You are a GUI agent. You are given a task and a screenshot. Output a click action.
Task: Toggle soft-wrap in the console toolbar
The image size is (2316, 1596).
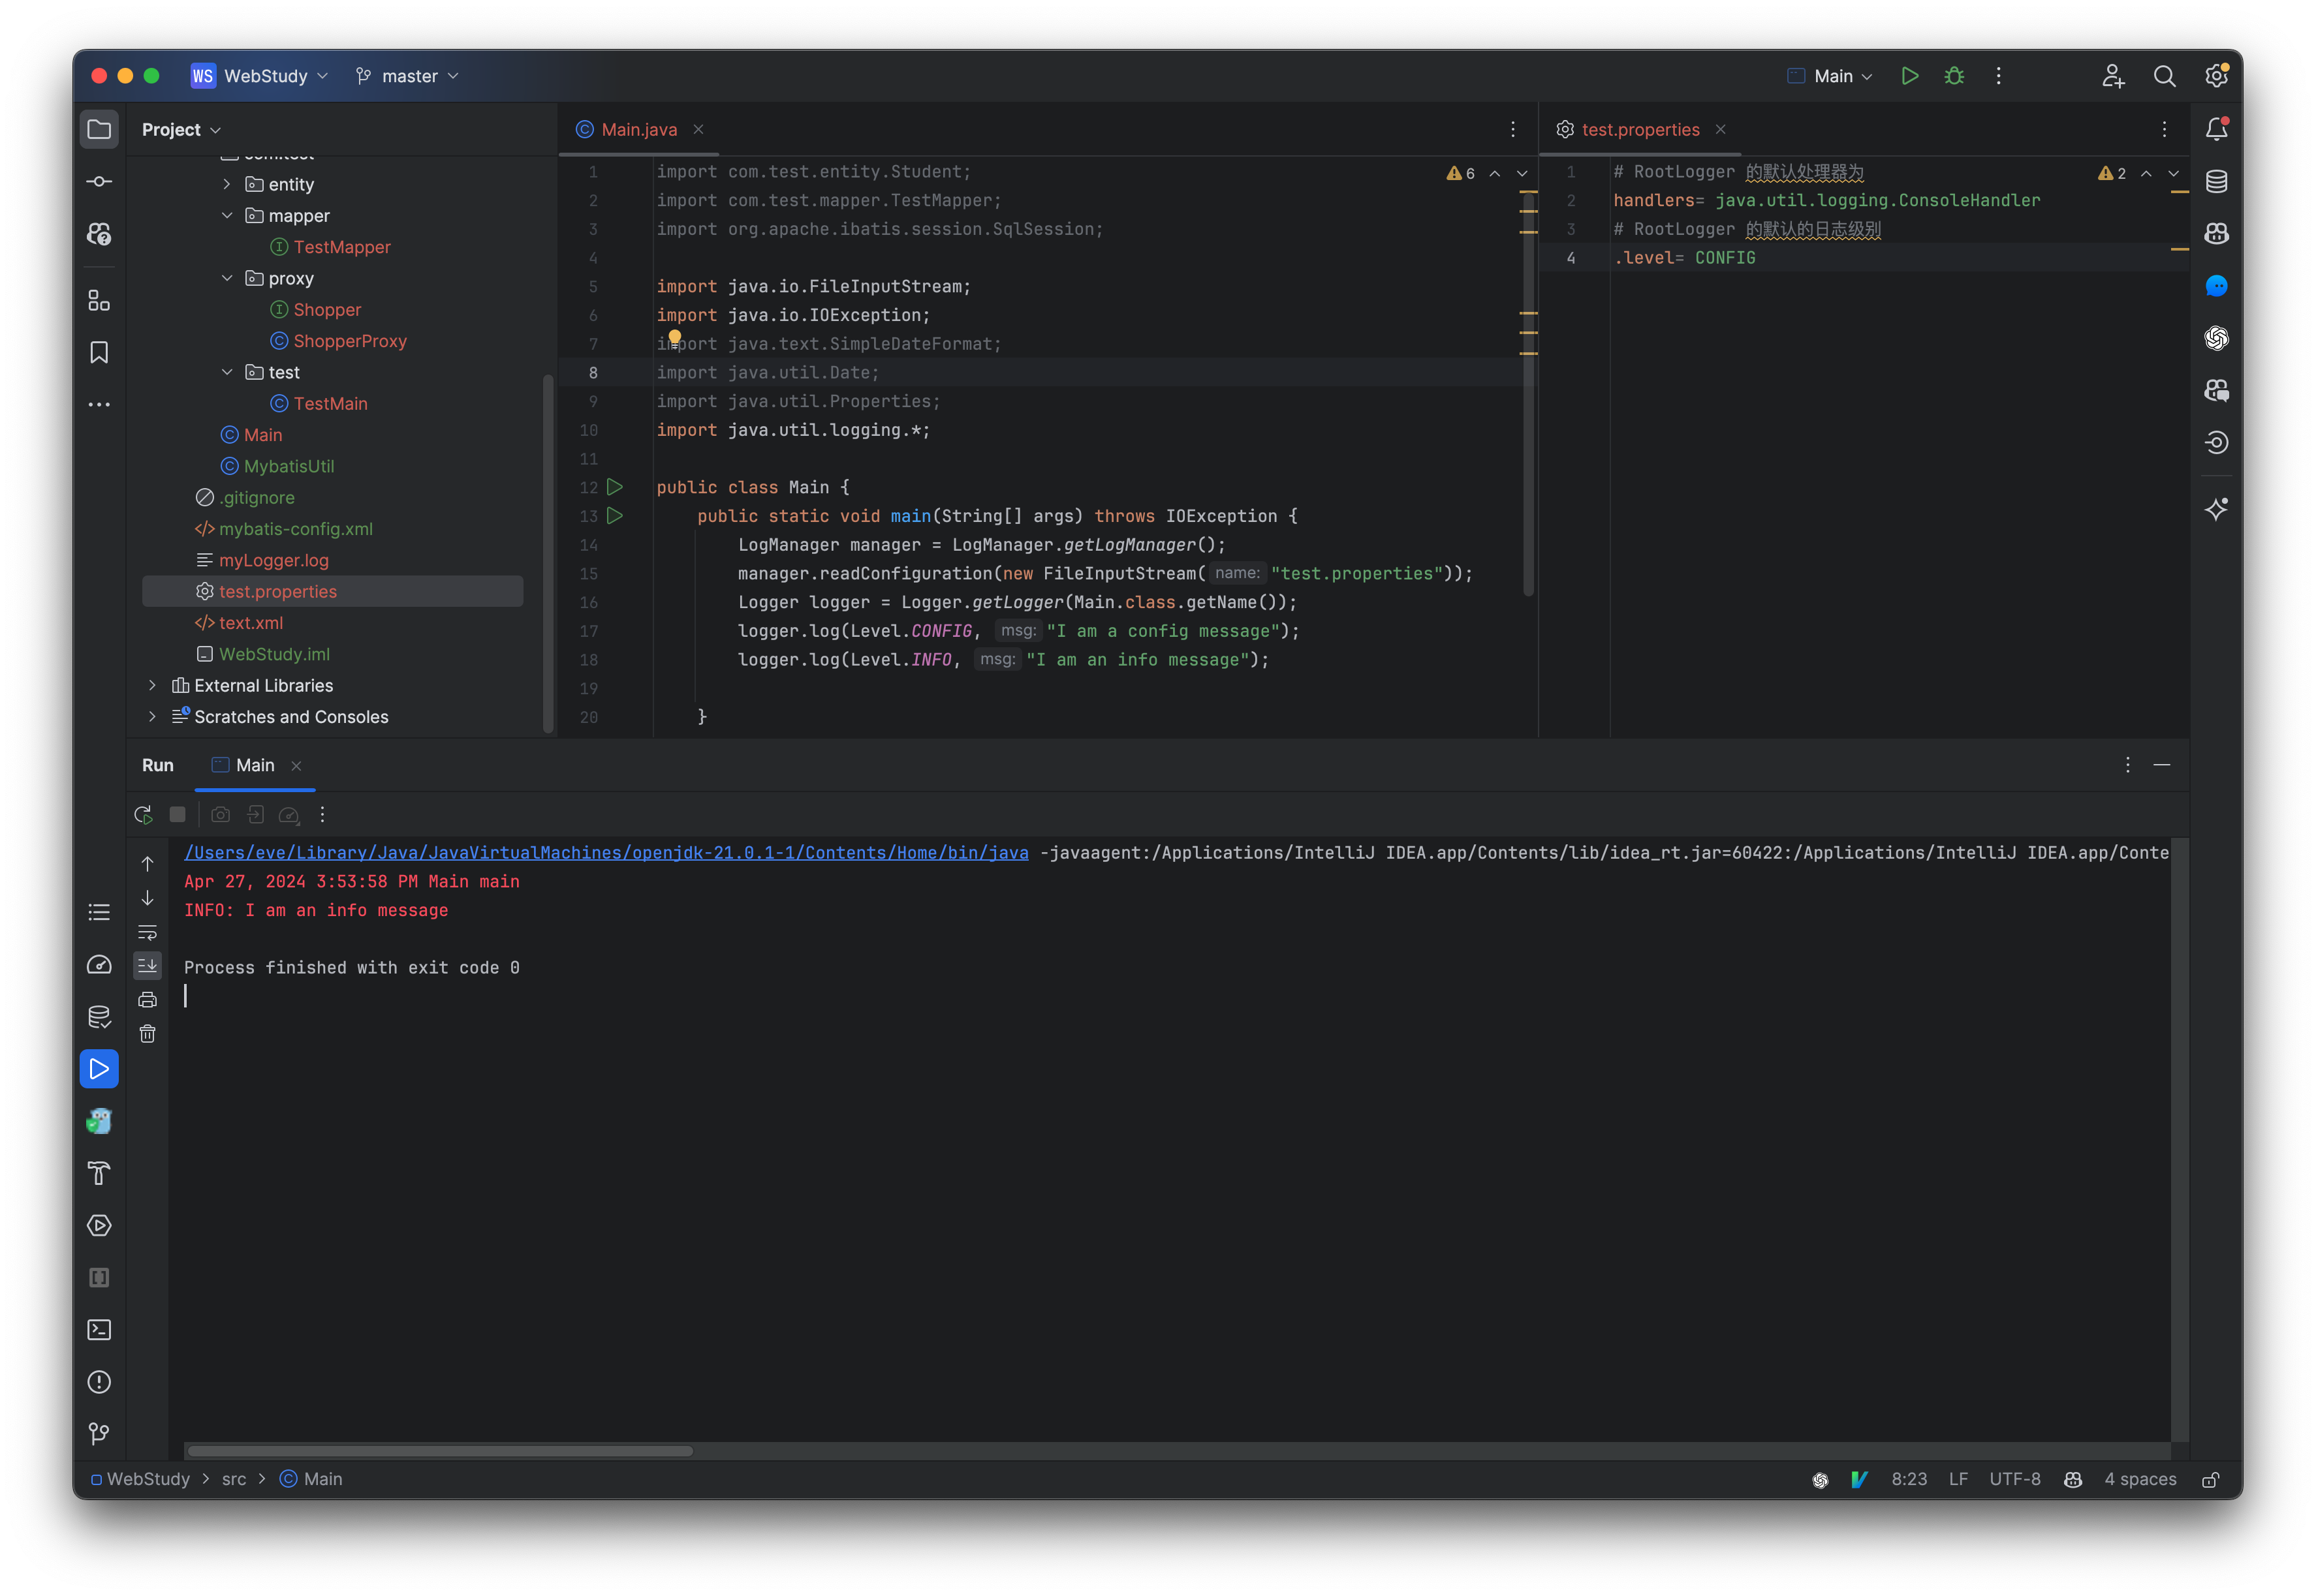(147, 932)
